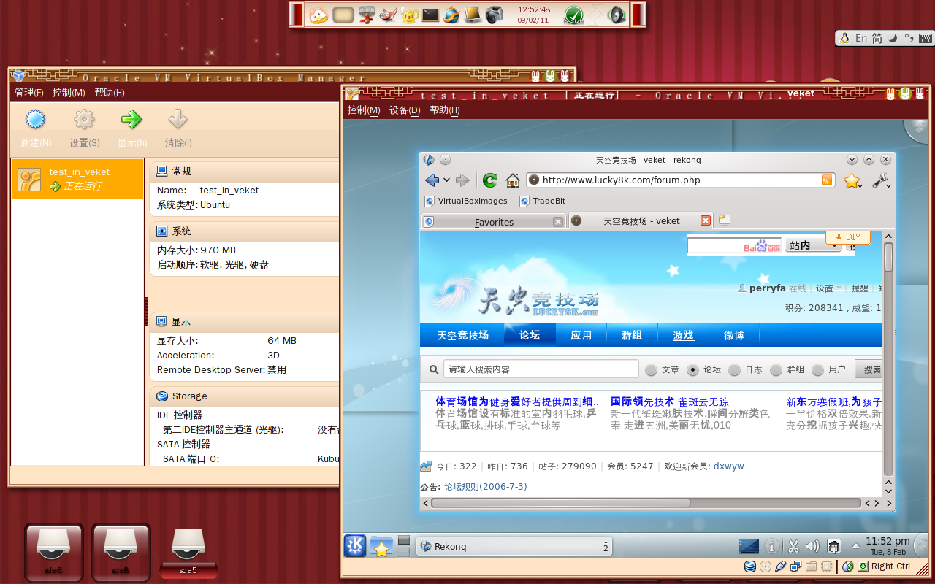Go back in the Rekonq browser

click(x=432, y=180)
